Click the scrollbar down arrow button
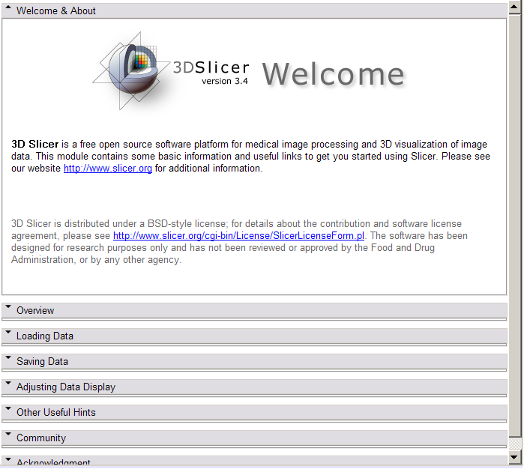 (514, 457)
